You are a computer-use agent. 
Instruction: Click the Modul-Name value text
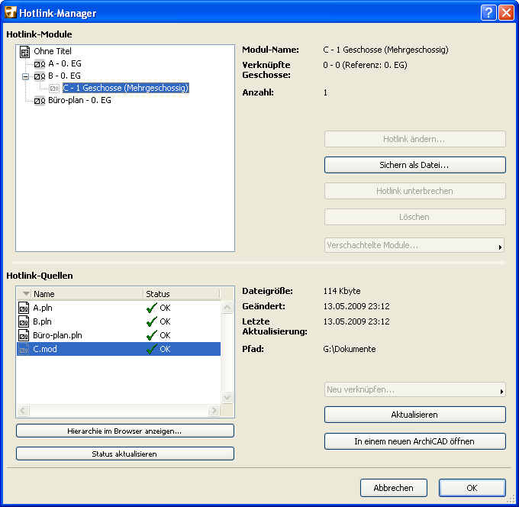tap(386, 50)
